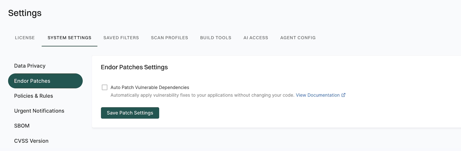Image resolution: width=461 pixels, height=151 pixels.
Task: Select Data Privacy in the sidebar
Action: (30, 66)
